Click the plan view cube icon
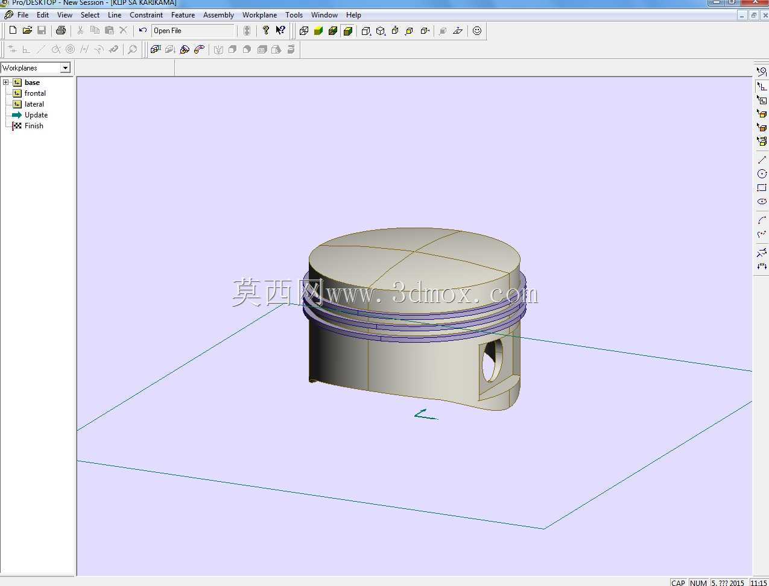 pos(395,31)
